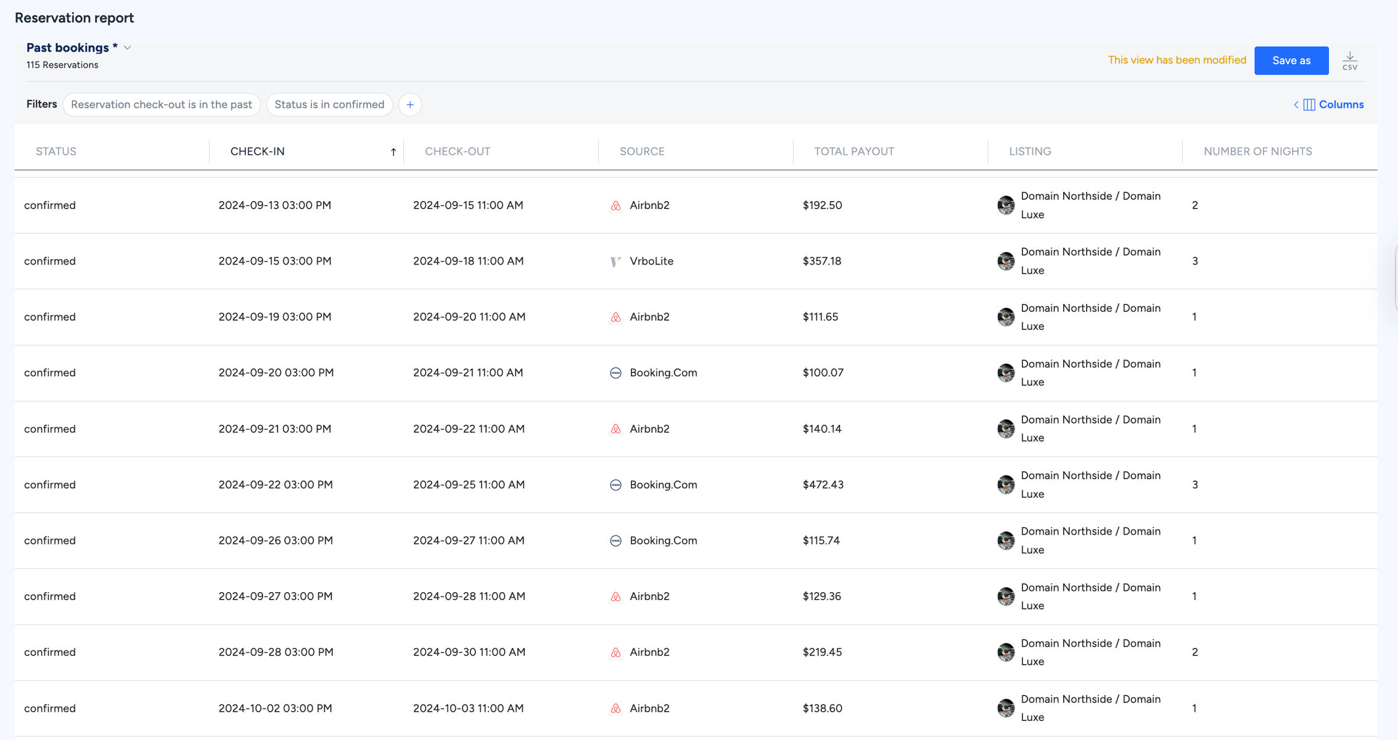The image size is (1398, 740).
Task: Toggle the check-in sort arrow
Action: coord(393,152)
